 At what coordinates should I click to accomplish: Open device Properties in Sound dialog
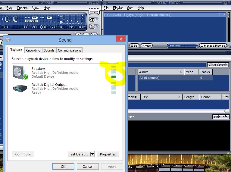pos(108,154)
